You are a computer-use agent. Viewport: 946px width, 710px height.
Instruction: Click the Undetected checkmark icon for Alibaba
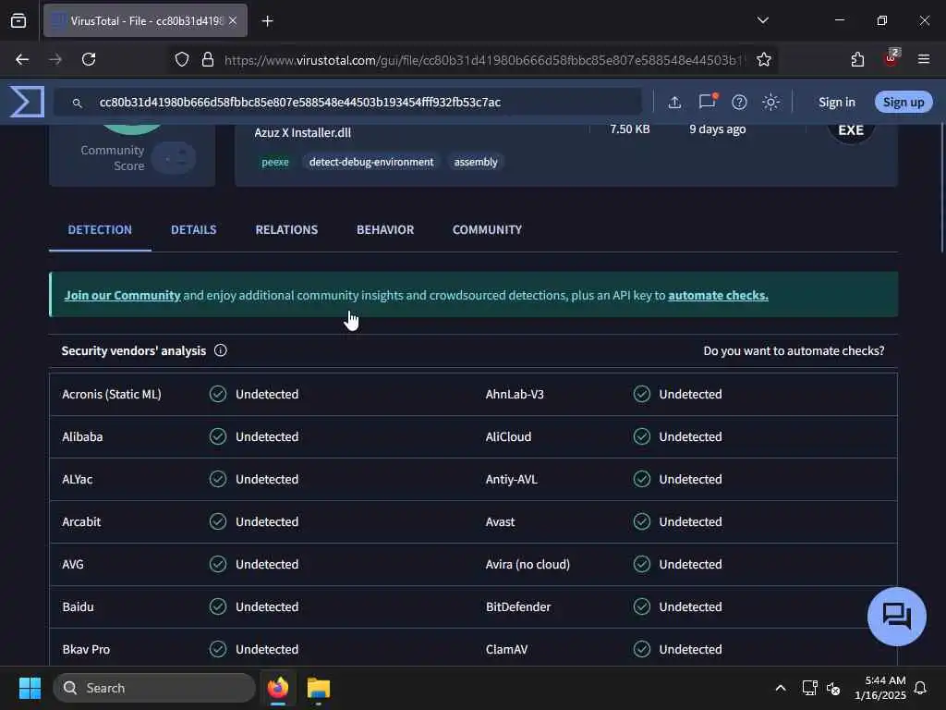point(218,436)
